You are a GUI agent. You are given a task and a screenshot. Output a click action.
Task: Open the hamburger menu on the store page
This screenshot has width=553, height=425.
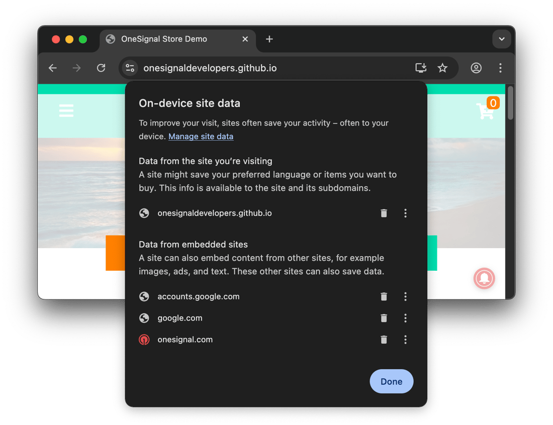pyautogui.click(x=66, y=111)
